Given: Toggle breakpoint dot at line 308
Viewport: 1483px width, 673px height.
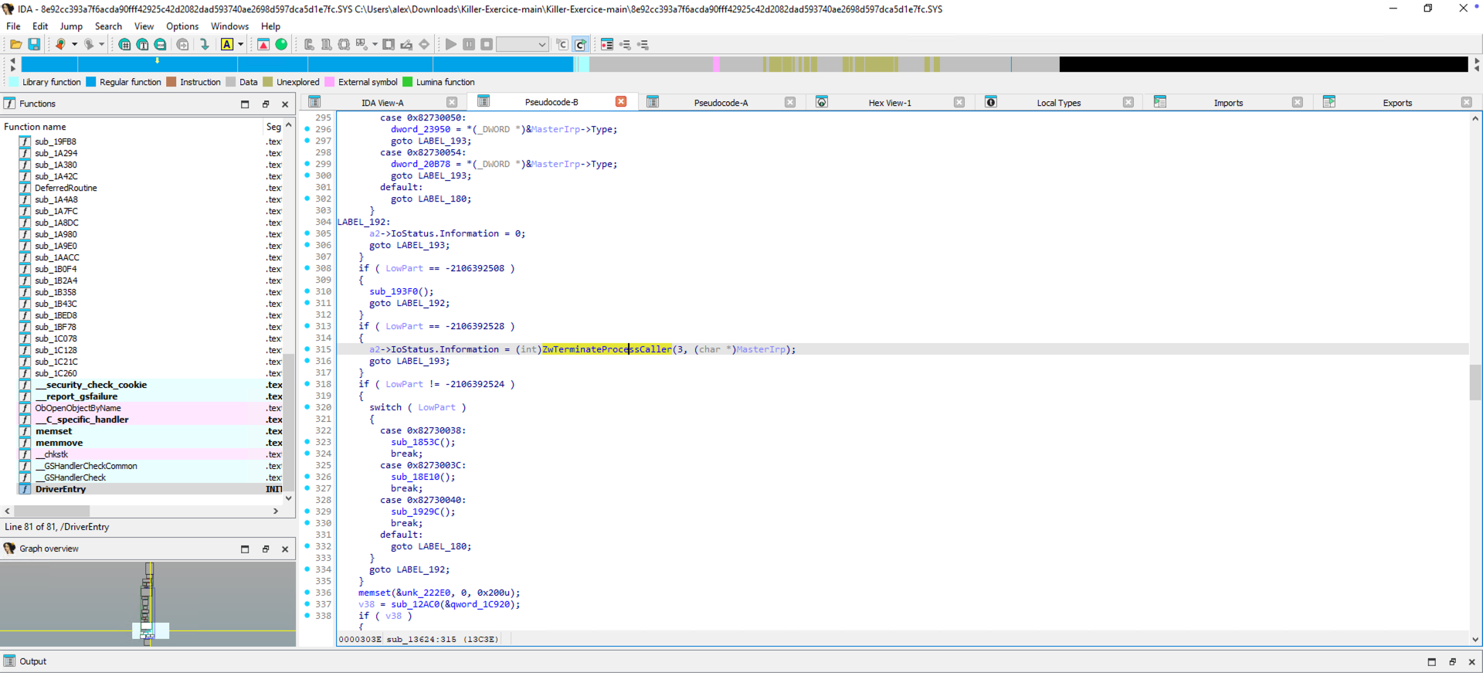Looking at the screenshot, I should point(307,268).
